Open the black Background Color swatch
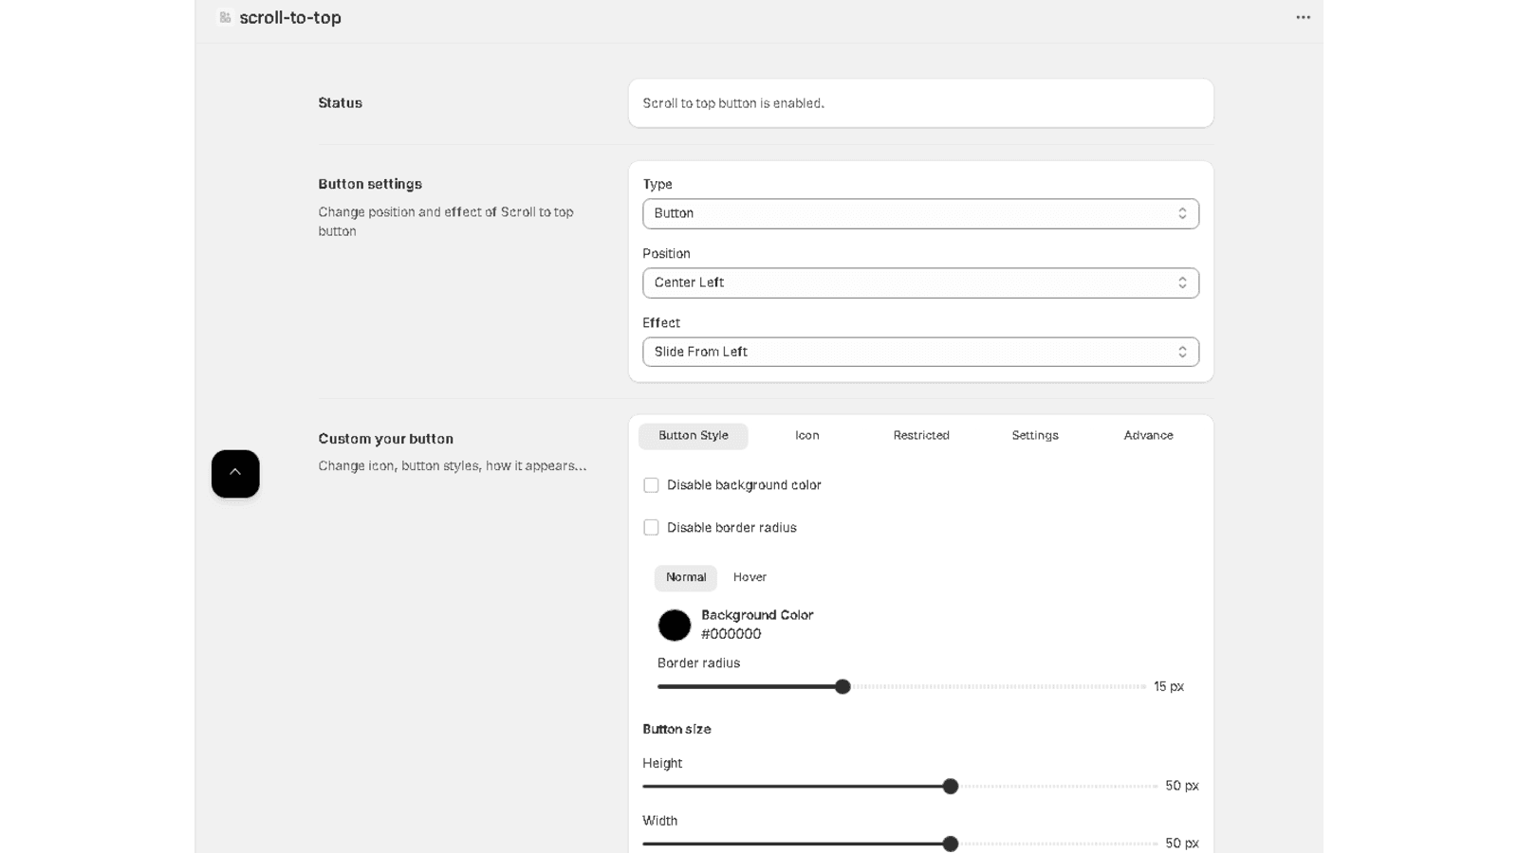The image size is (1518, 853). pos(675,625)
